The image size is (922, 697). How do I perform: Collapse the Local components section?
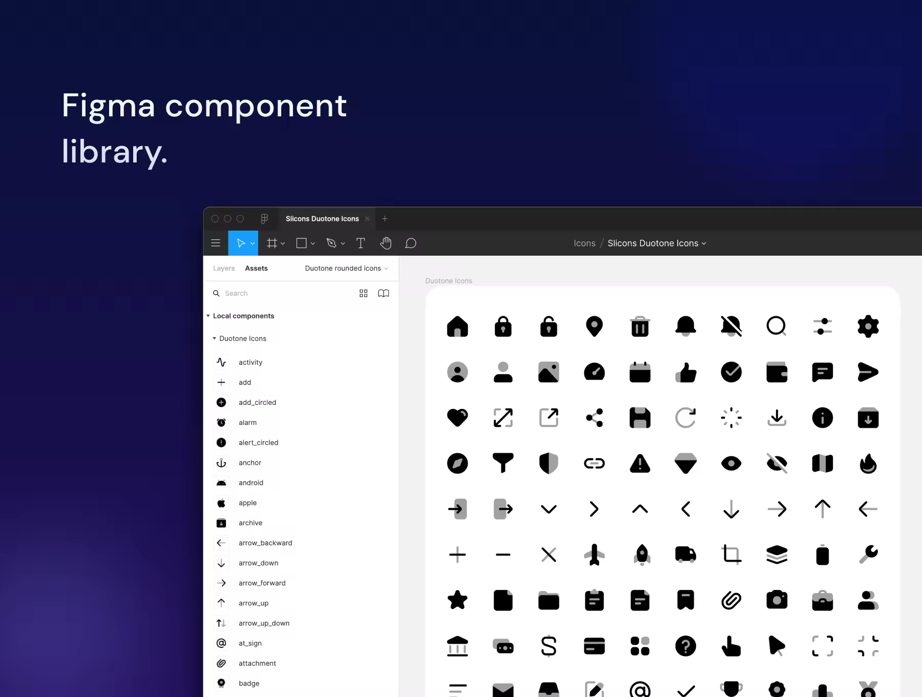[x=208, y=316]
